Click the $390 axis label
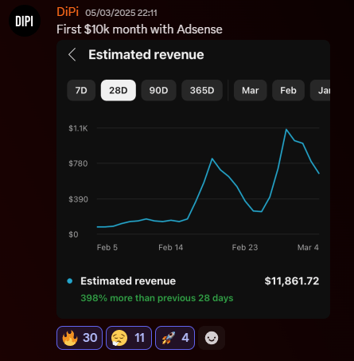The image size is (354, 361). 78,199
